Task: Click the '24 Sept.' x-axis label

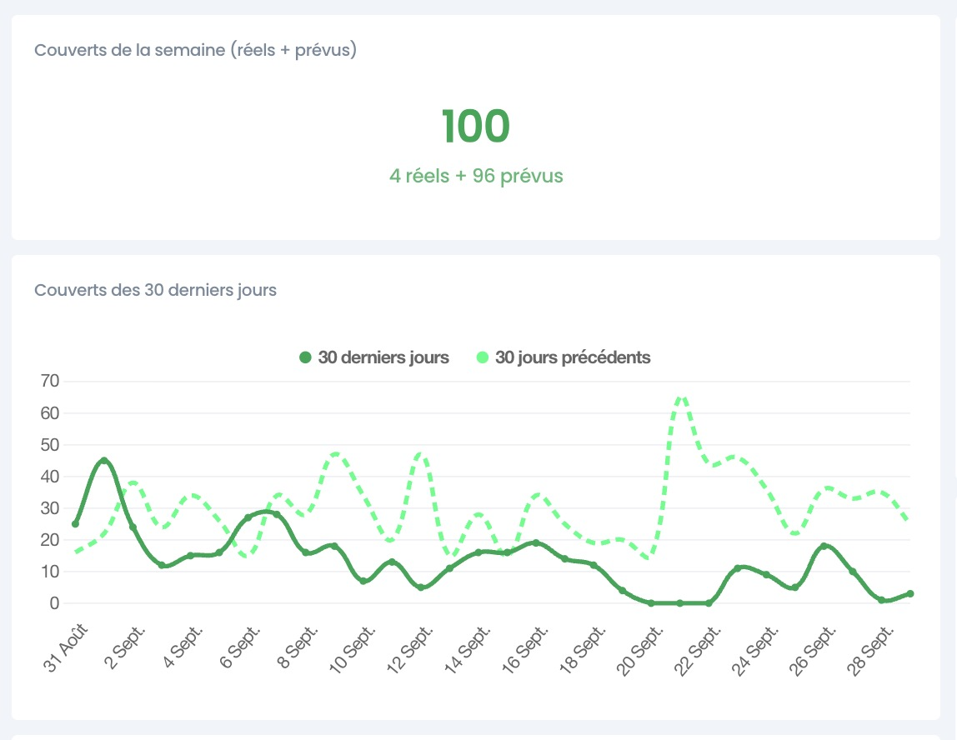Action: point(755,651)
